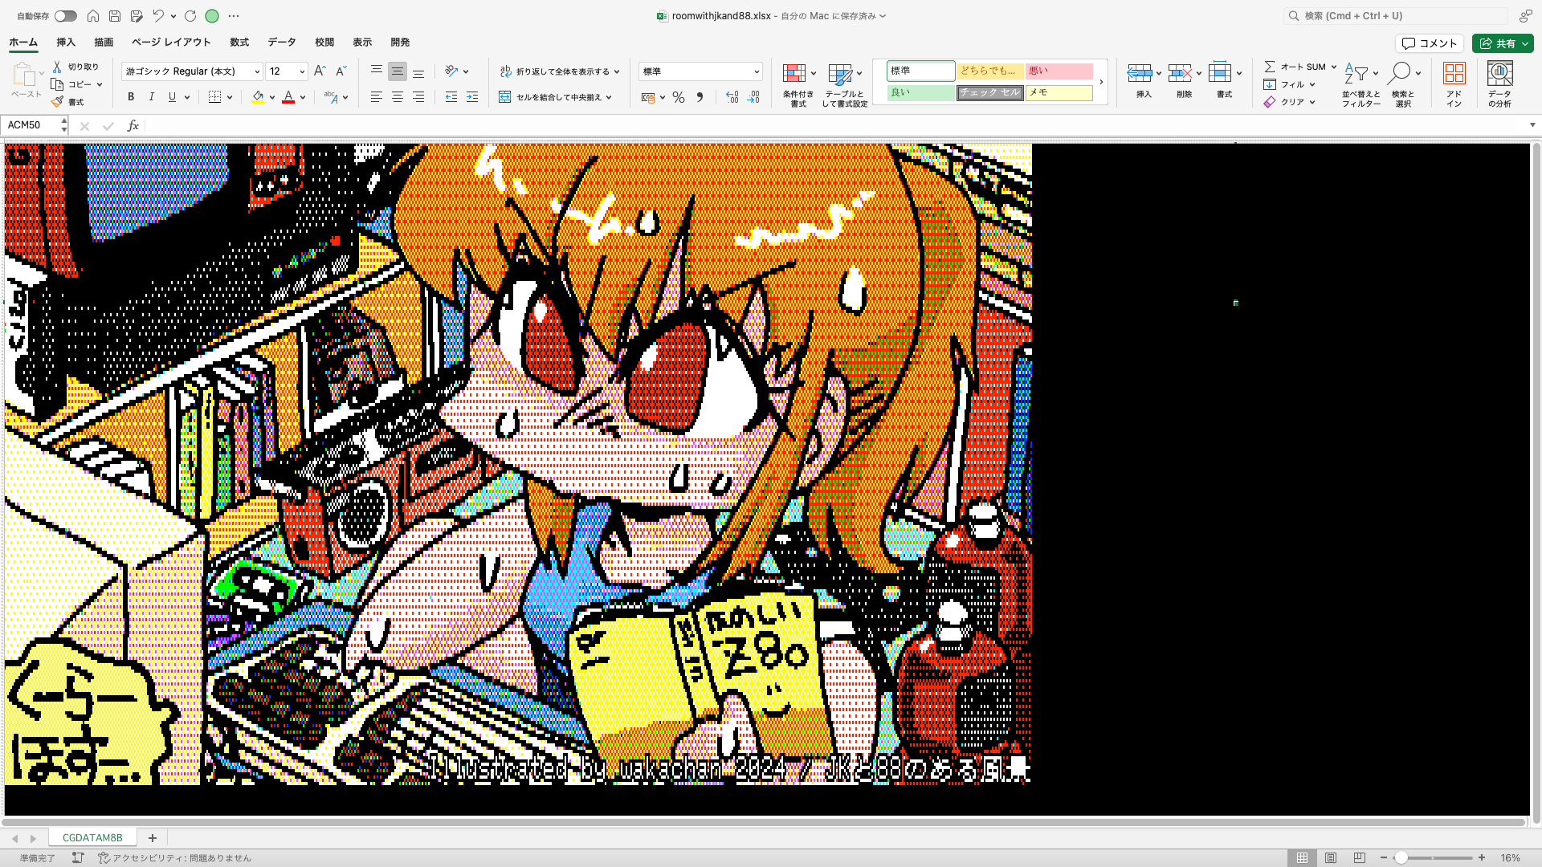Increase indent
Screen dimensions: 1542x867
pyautogui.click(x=472, y=97)
